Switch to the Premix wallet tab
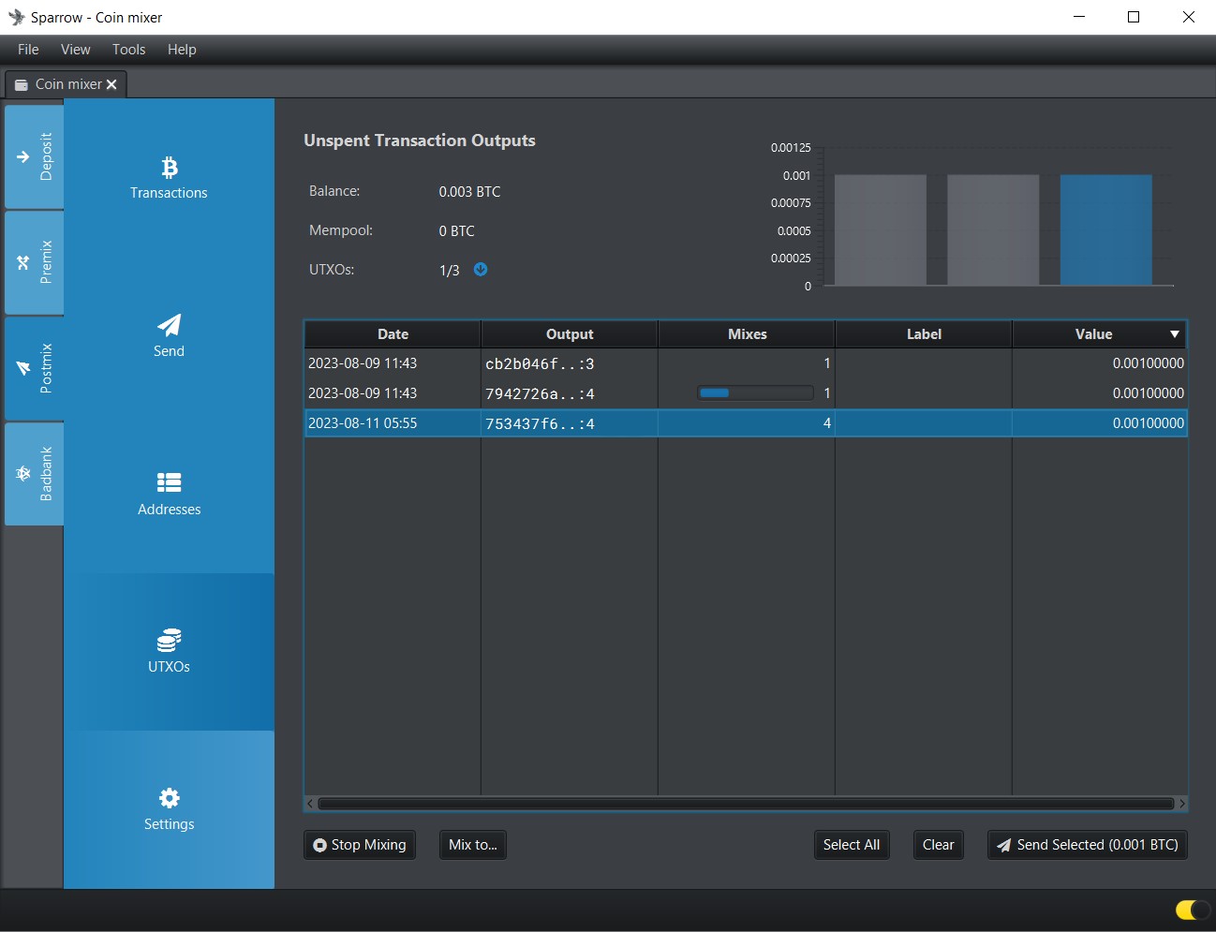Viewport: 1216px width, 932px height. pyautogui.click(x=35, y=262)
